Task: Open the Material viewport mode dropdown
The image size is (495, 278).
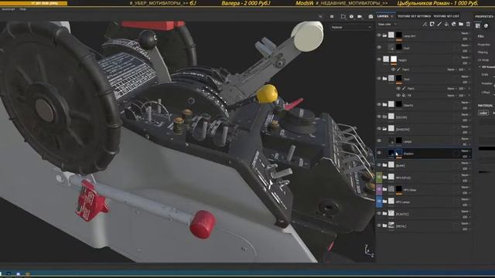Action: 351,28
